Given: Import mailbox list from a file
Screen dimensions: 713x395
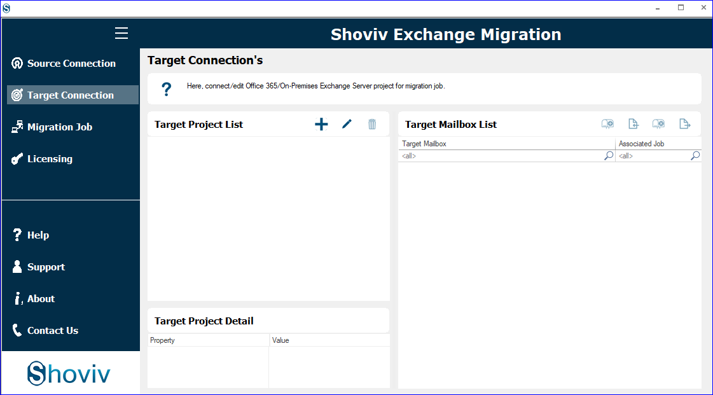Looking at the screenshot, I should 632,123.
